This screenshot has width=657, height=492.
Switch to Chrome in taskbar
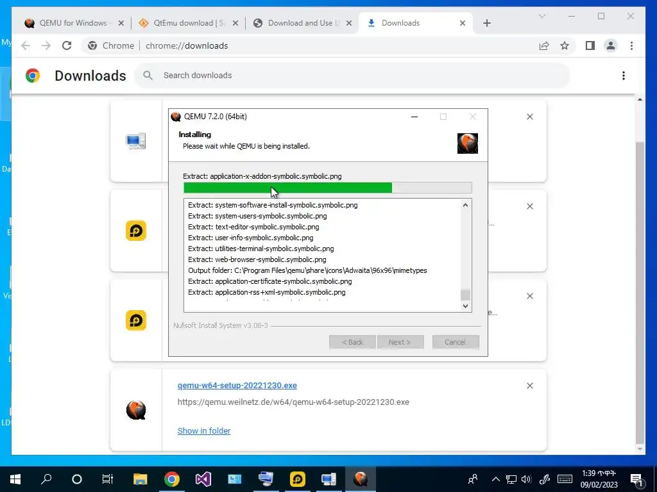[x=171, y=479]
